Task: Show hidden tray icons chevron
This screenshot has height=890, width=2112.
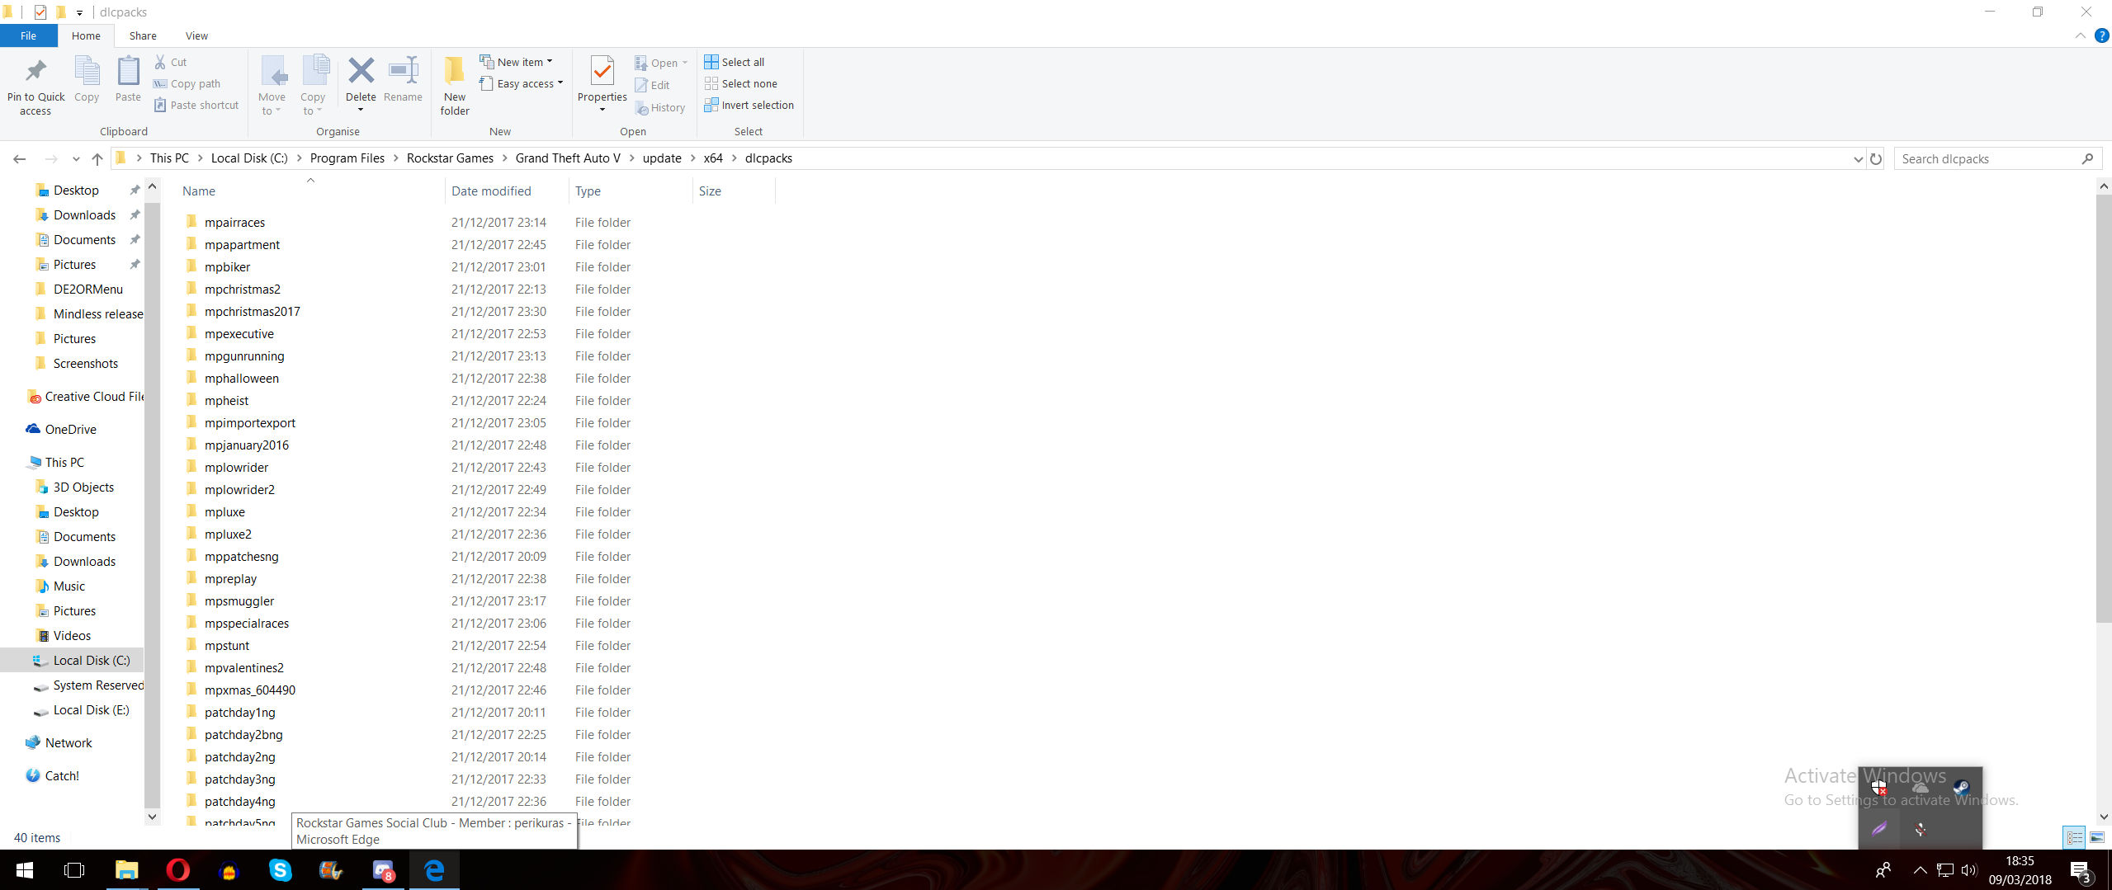Action: [1920, 870]
